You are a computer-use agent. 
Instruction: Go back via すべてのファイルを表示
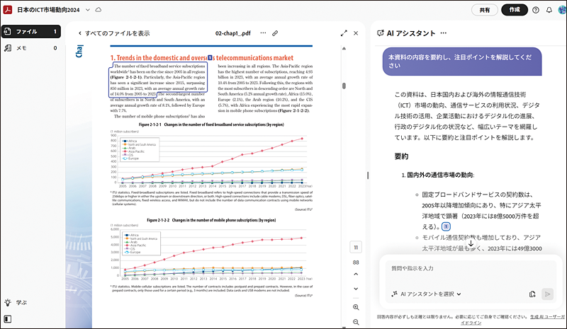(113, 33)
